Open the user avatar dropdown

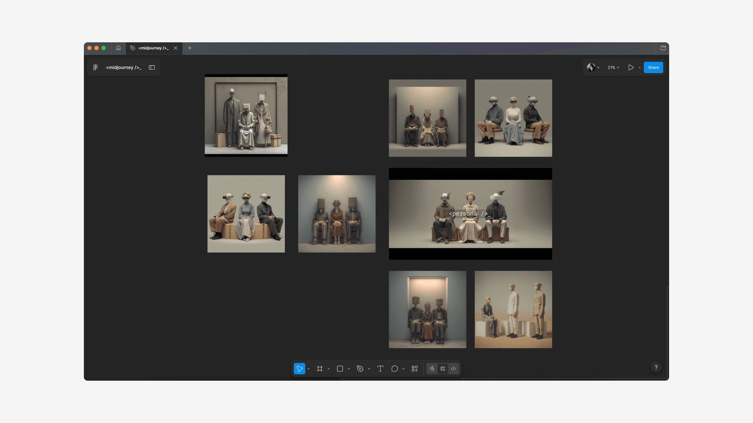[593, 67]
